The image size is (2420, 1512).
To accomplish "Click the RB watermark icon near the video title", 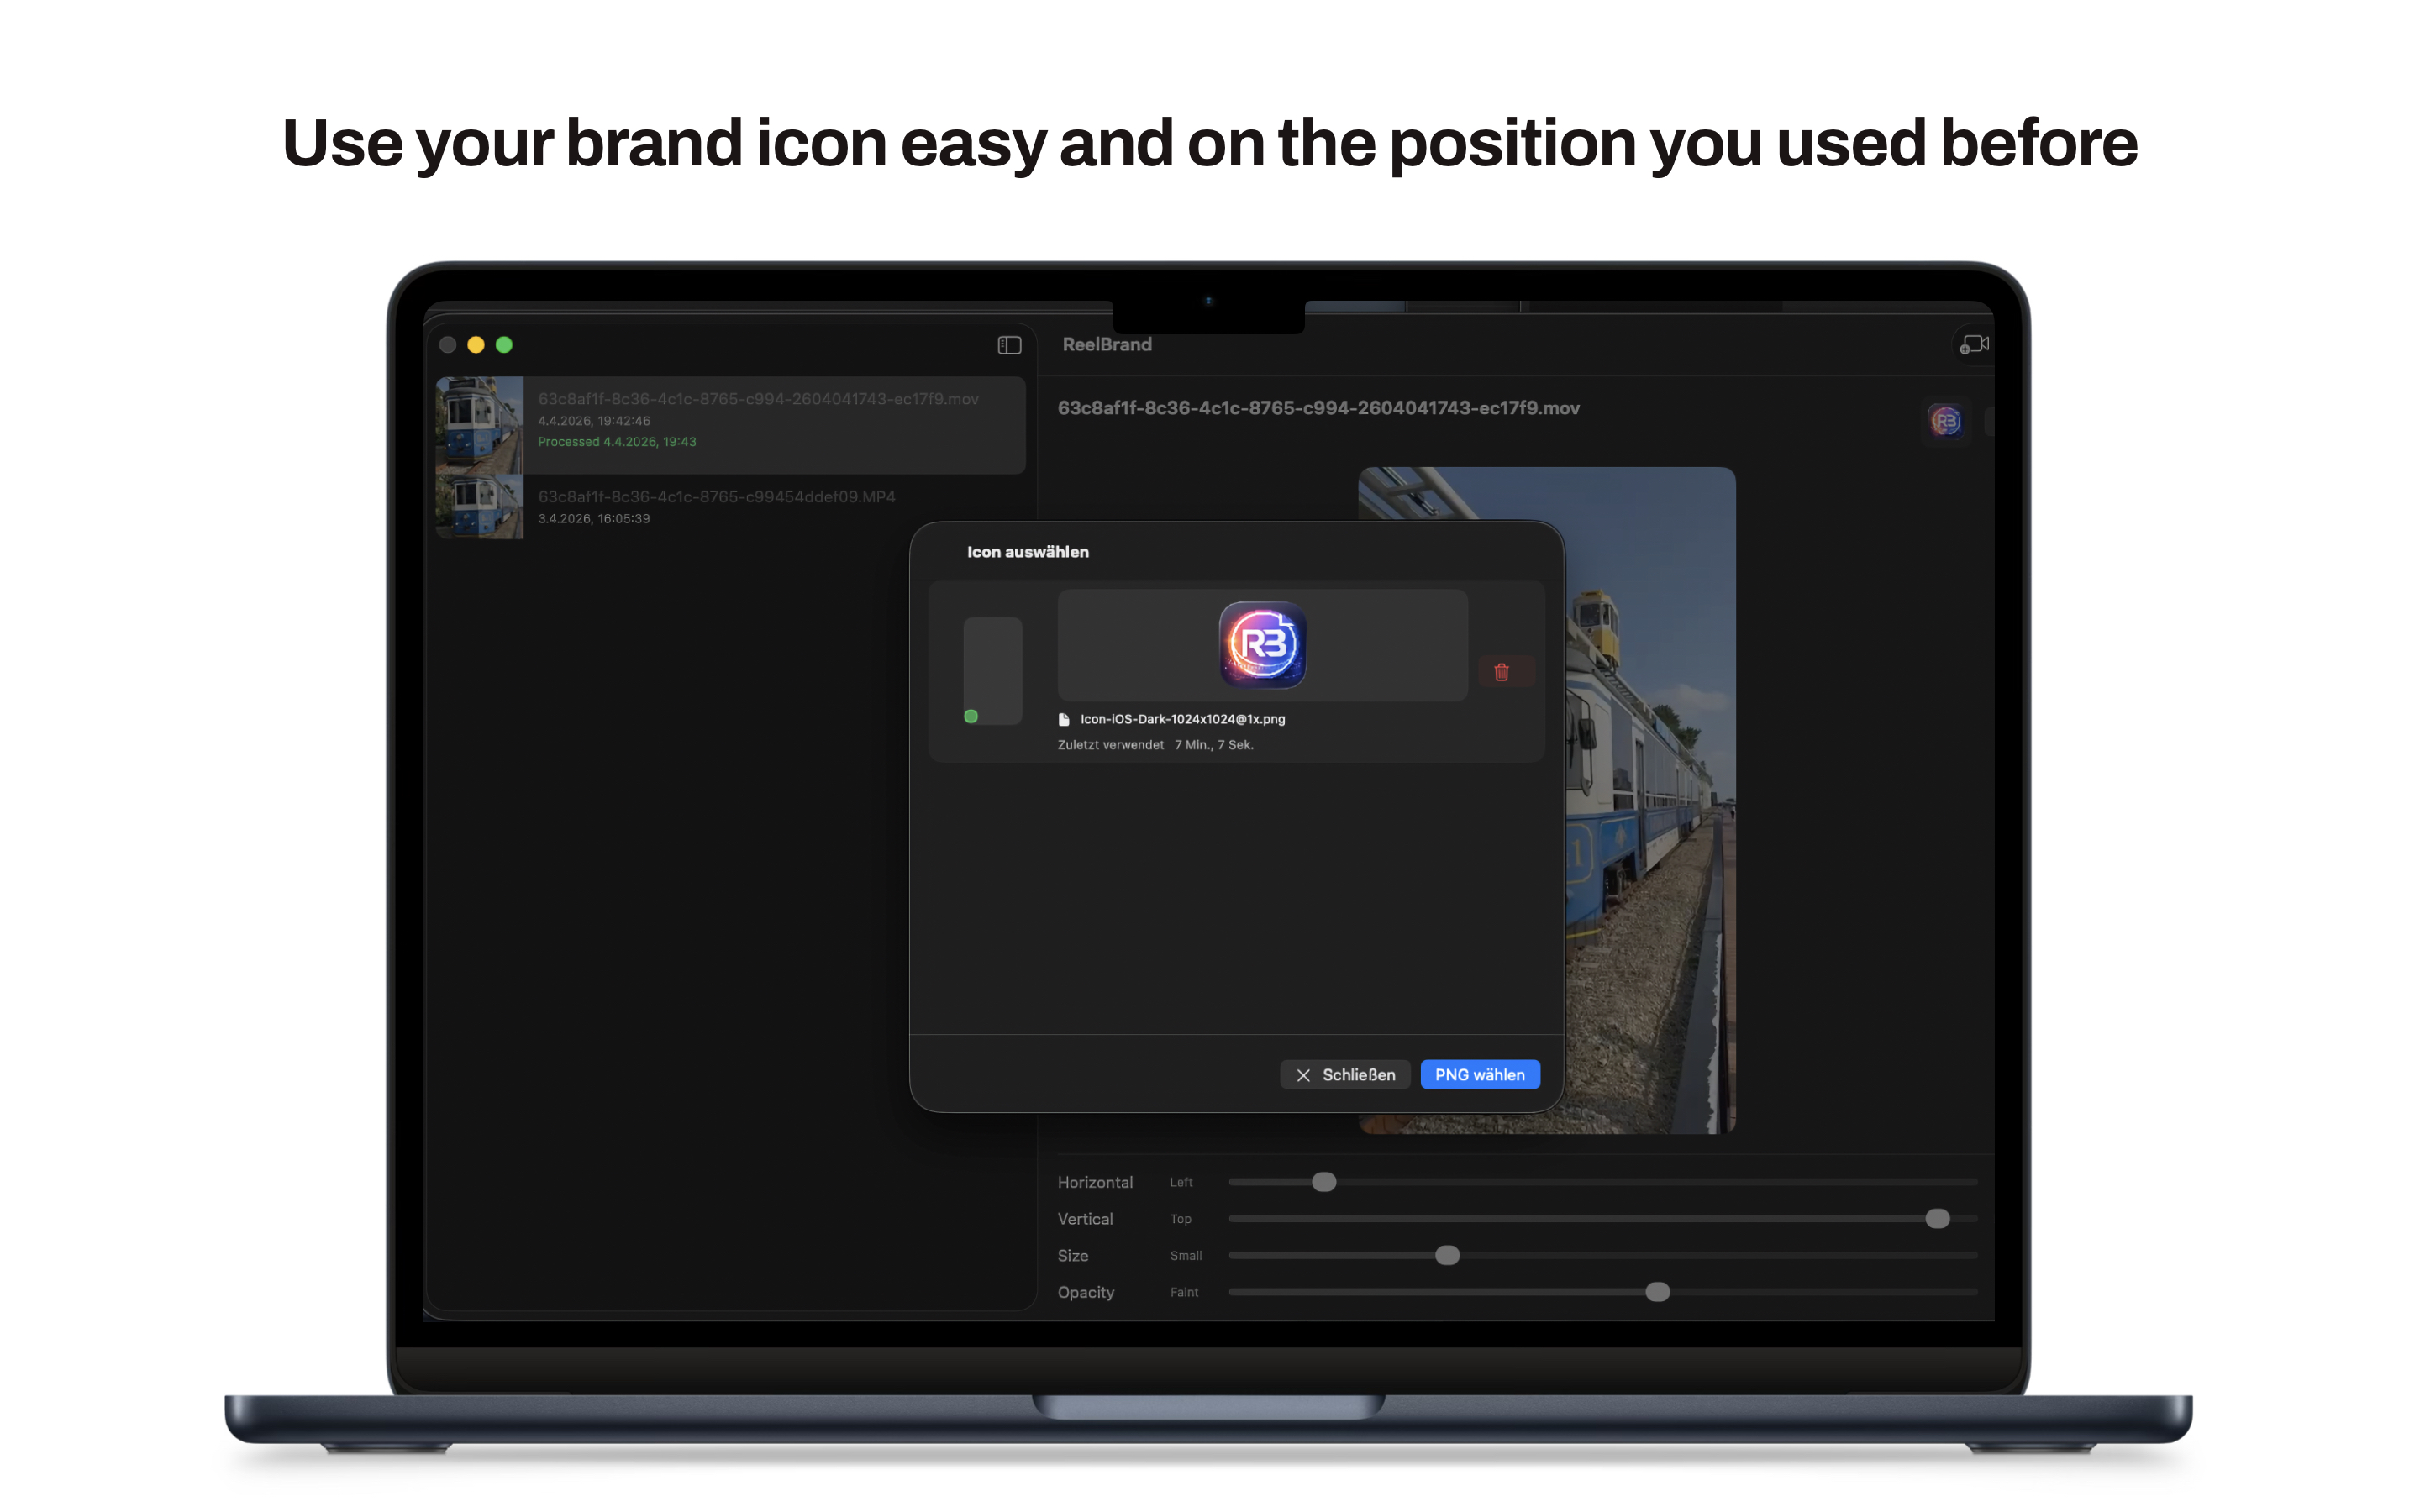I will (1946, 420).
